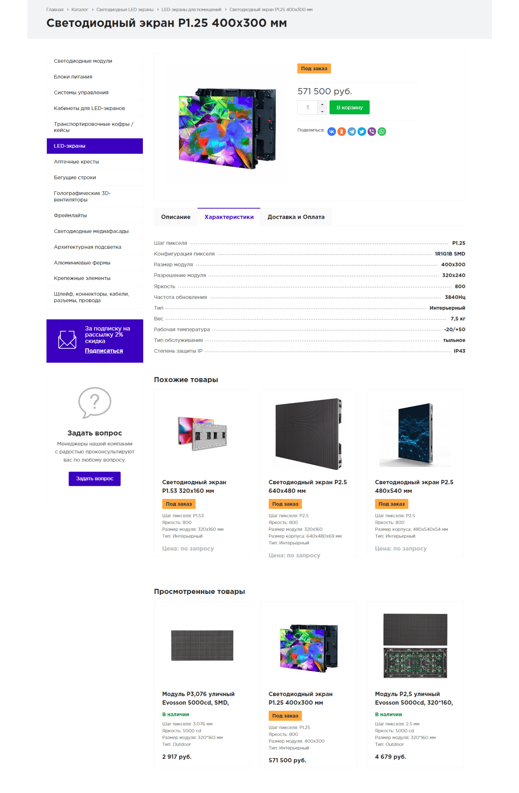Increase quantity with up arrow
This screenshot has width=519, height=793.
tap(322, 104)
